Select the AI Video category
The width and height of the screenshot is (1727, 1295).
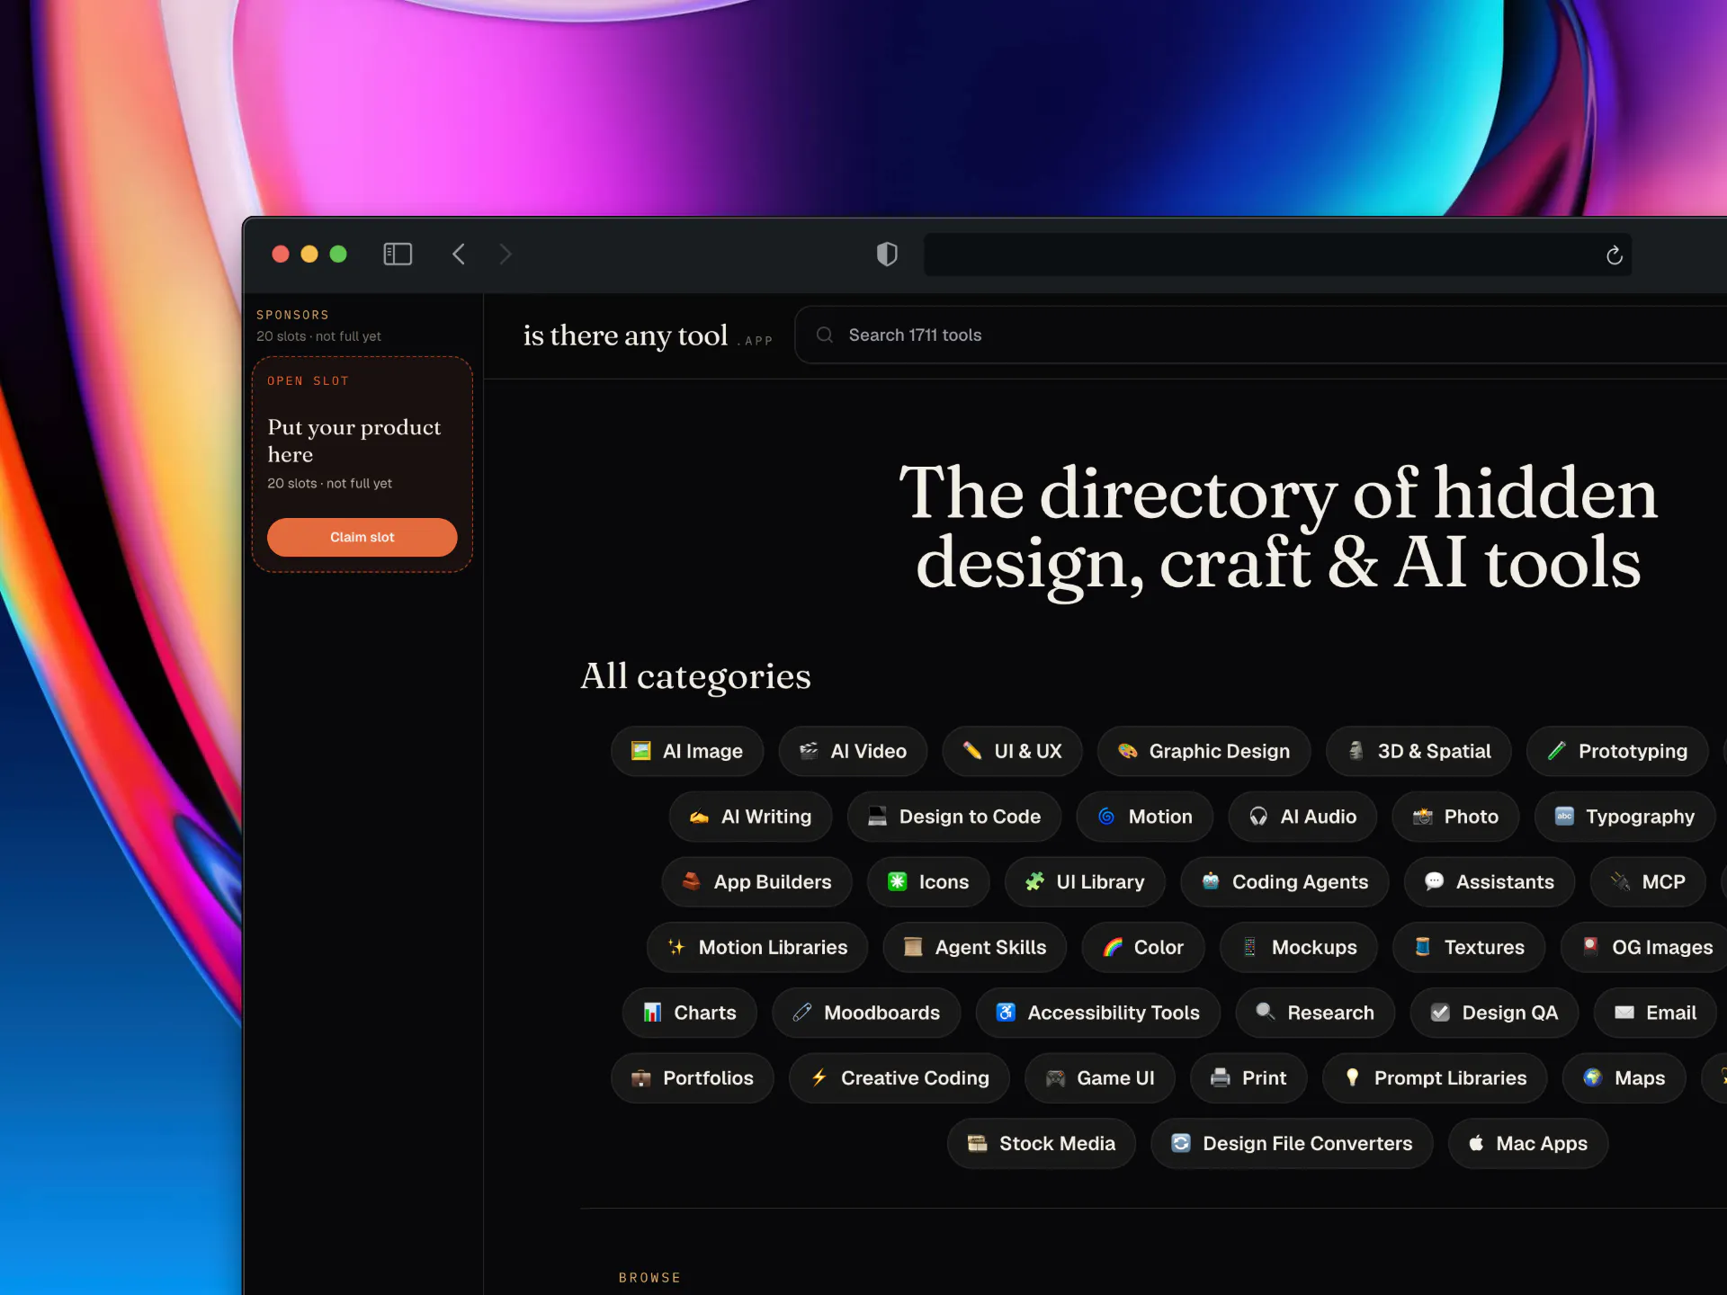pyautogui.click(x=853, y=751)
